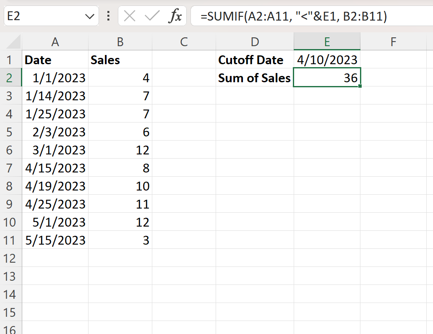Select row 11 header
The height and width of the screenshot is (334, 433).
pyautogui.click(x=10, y=240)
